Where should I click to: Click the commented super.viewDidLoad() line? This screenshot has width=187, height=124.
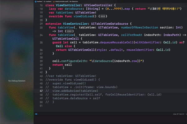[65, 83]
